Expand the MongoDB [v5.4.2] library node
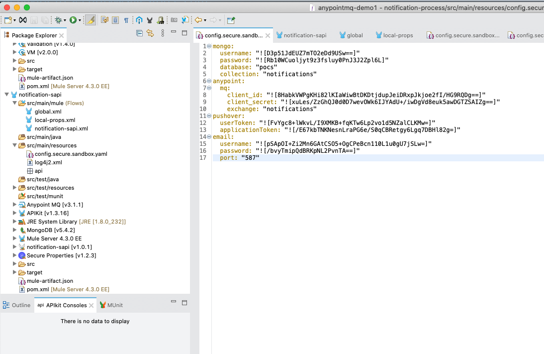 (15, 230)
